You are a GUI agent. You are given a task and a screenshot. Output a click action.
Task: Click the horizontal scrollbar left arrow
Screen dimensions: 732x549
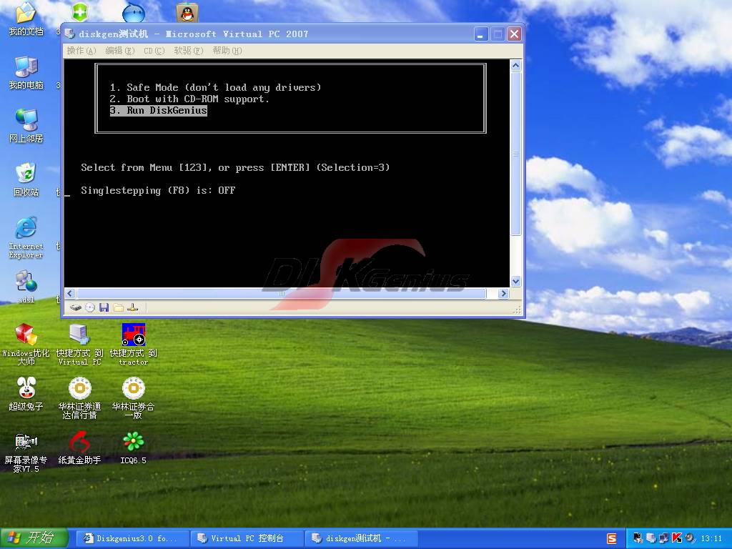pos(70,293)
